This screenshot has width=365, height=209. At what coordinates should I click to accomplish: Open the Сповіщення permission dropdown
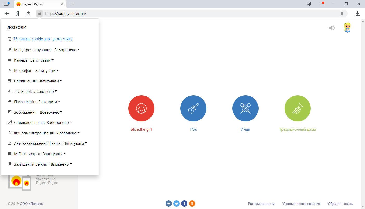coord(51,81)
